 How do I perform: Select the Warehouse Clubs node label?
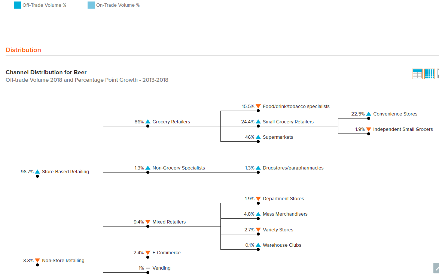coord(282,245)
